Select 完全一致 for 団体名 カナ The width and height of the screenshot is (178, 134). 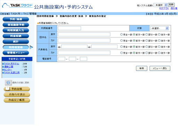(121, 40)
